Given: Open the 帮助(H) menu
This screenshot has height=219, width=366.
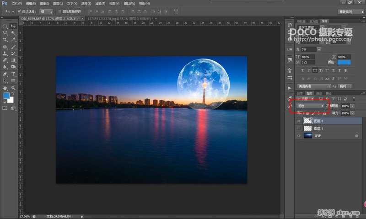Looking at the screenshot, I should click(144, 4).
